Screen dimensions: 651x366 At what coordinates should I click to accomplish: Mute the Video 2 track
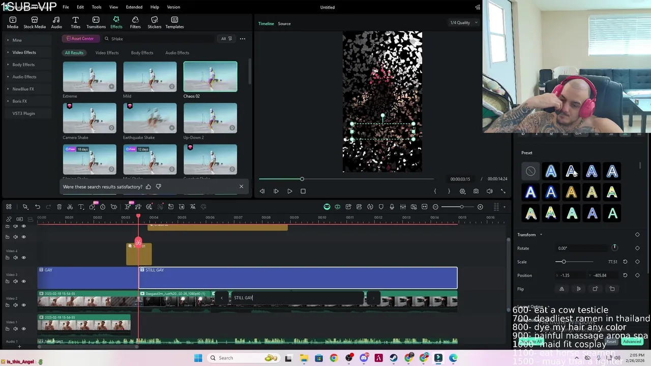[15, 305]
